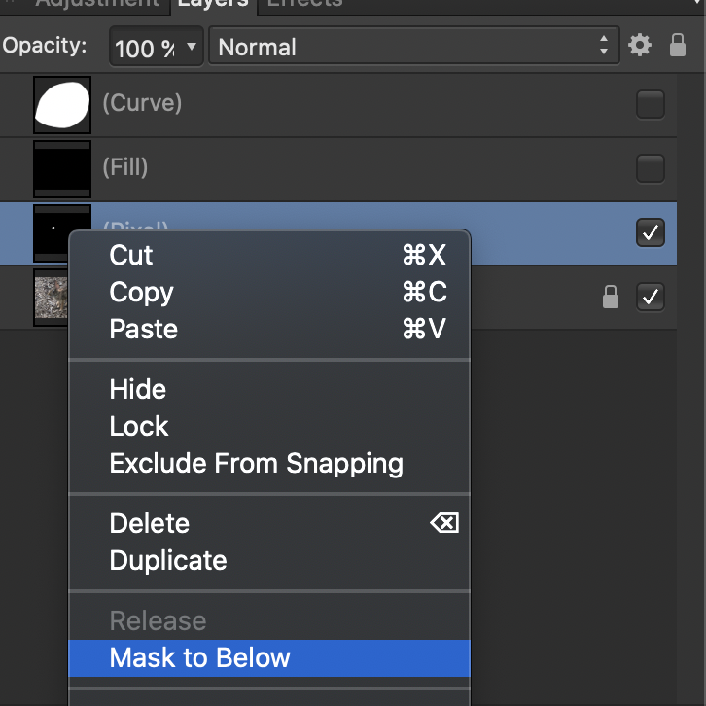Select Paste in the context menu

144,329
